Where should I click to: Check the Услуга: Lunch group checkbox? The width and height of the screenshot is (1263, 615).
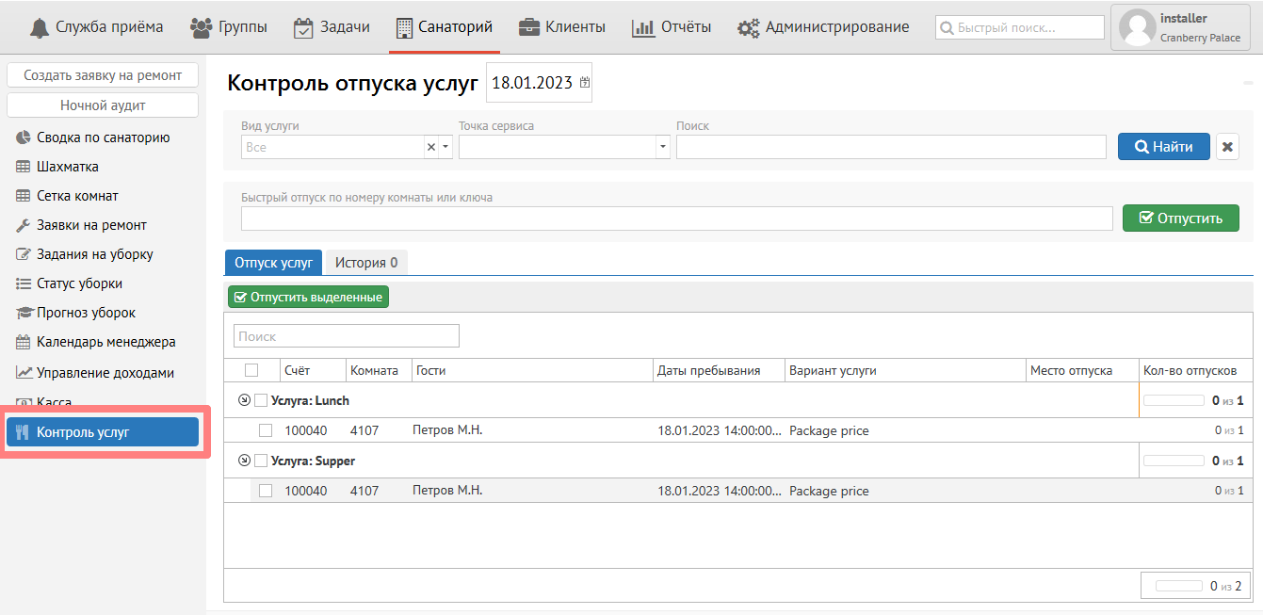(x=261, y=400)
